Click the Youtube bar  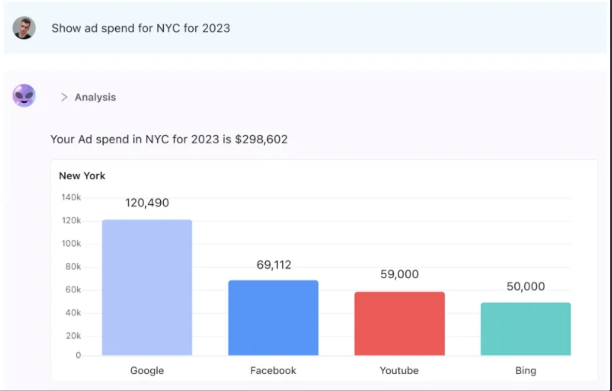tap(399, 324)
